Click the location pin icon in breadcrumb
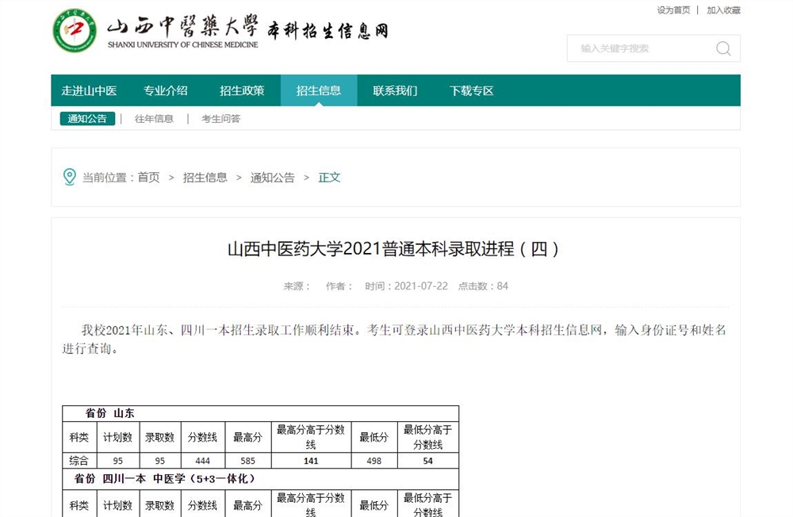The image size is (793, 517). click(x=69, y=177)
